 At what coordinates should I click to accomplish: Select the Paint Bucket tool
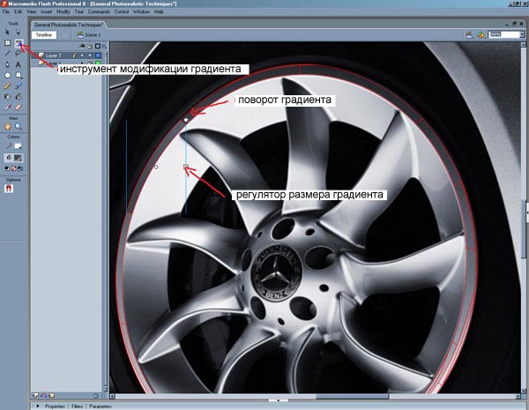tap(19, 96)
